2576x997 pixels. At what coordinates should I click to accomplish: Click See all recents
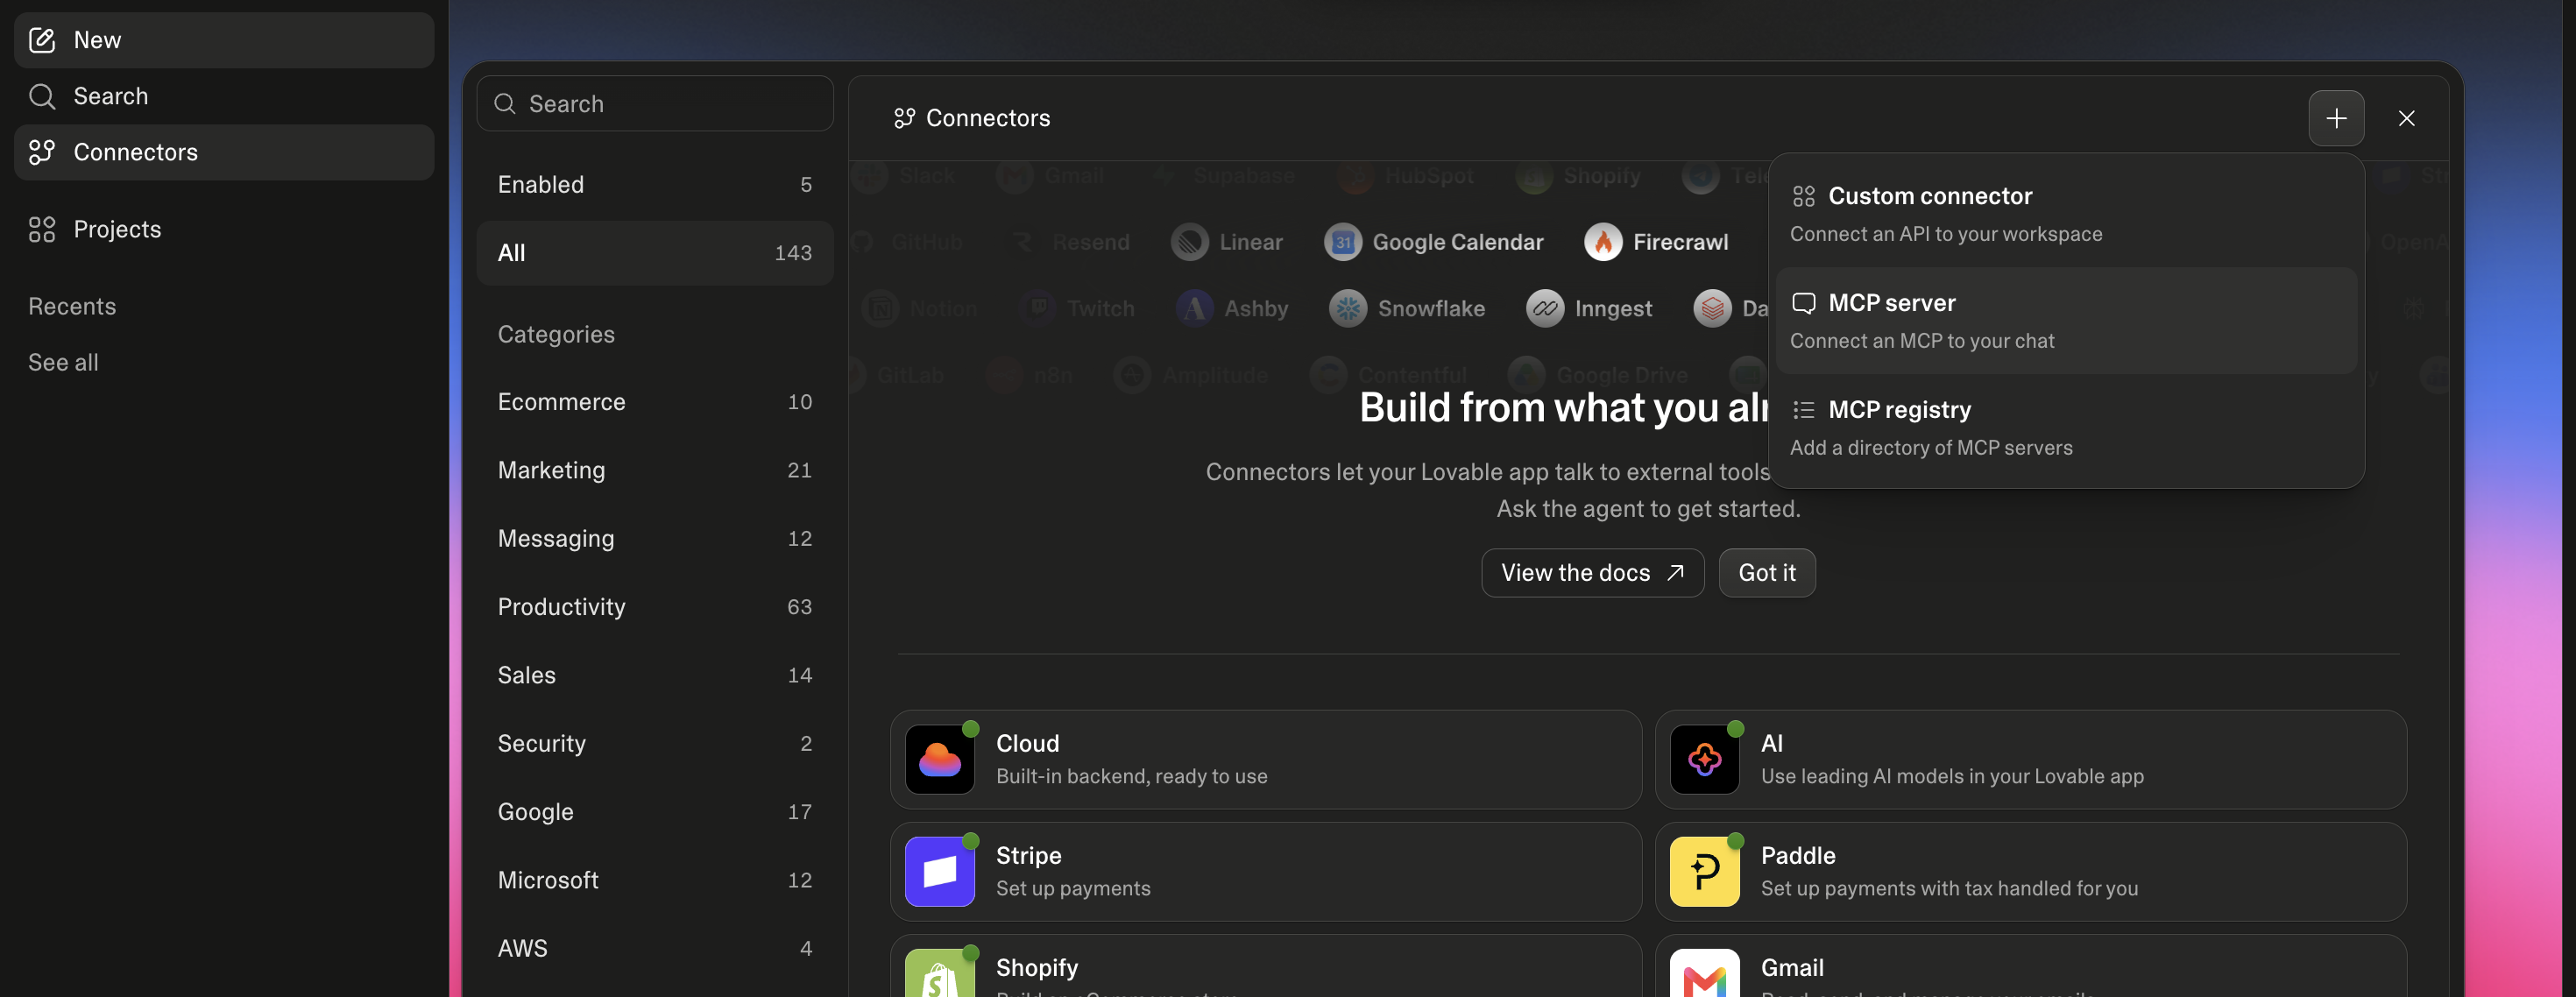click(x=63, y=362)
